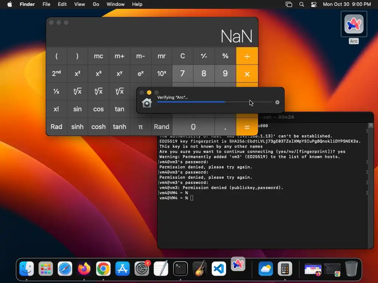
Task: Open System Settings with badge in Dock
Action: [142, 269]
